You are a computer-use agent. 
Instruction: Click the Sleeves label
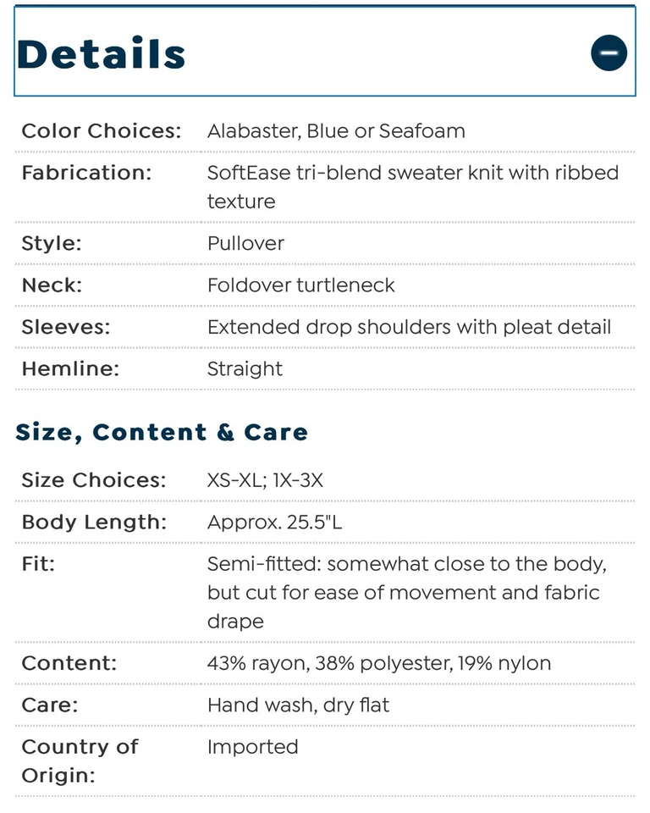67,326
